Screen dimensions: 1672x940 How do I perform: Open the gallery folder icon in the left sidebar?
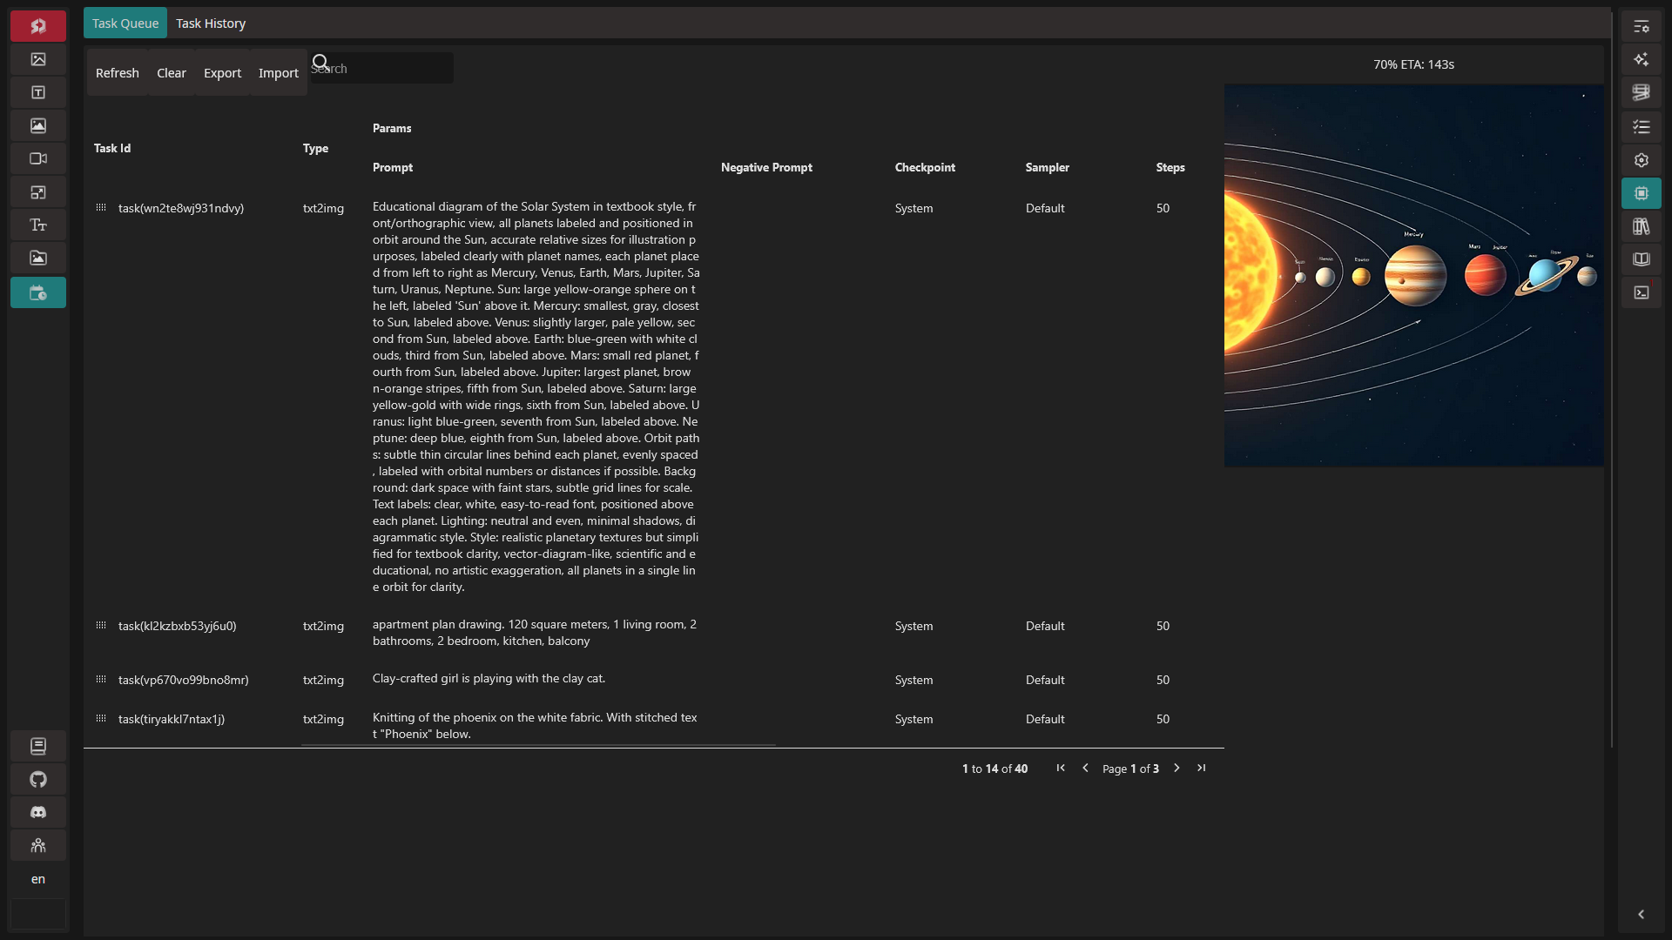(38, 258)
